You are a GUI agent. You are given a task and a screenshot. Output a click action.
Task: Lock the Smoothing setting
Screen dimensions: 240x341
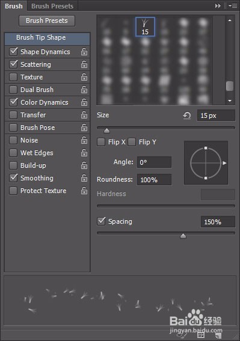(84, 178)
